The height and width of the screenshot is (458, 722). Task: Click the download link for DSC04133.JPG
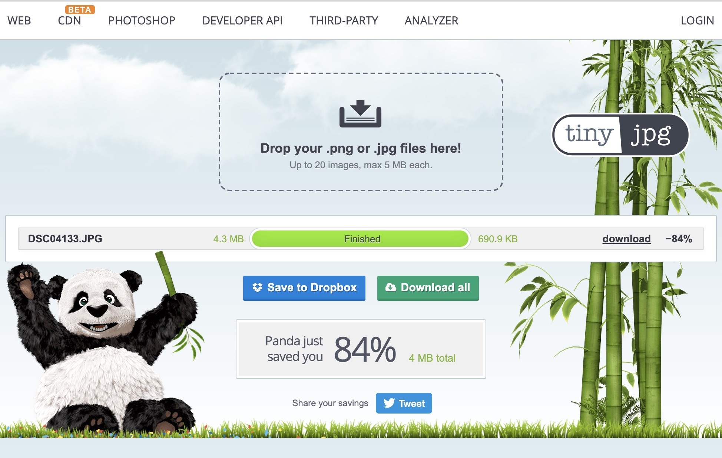click(x=626, y=239)
